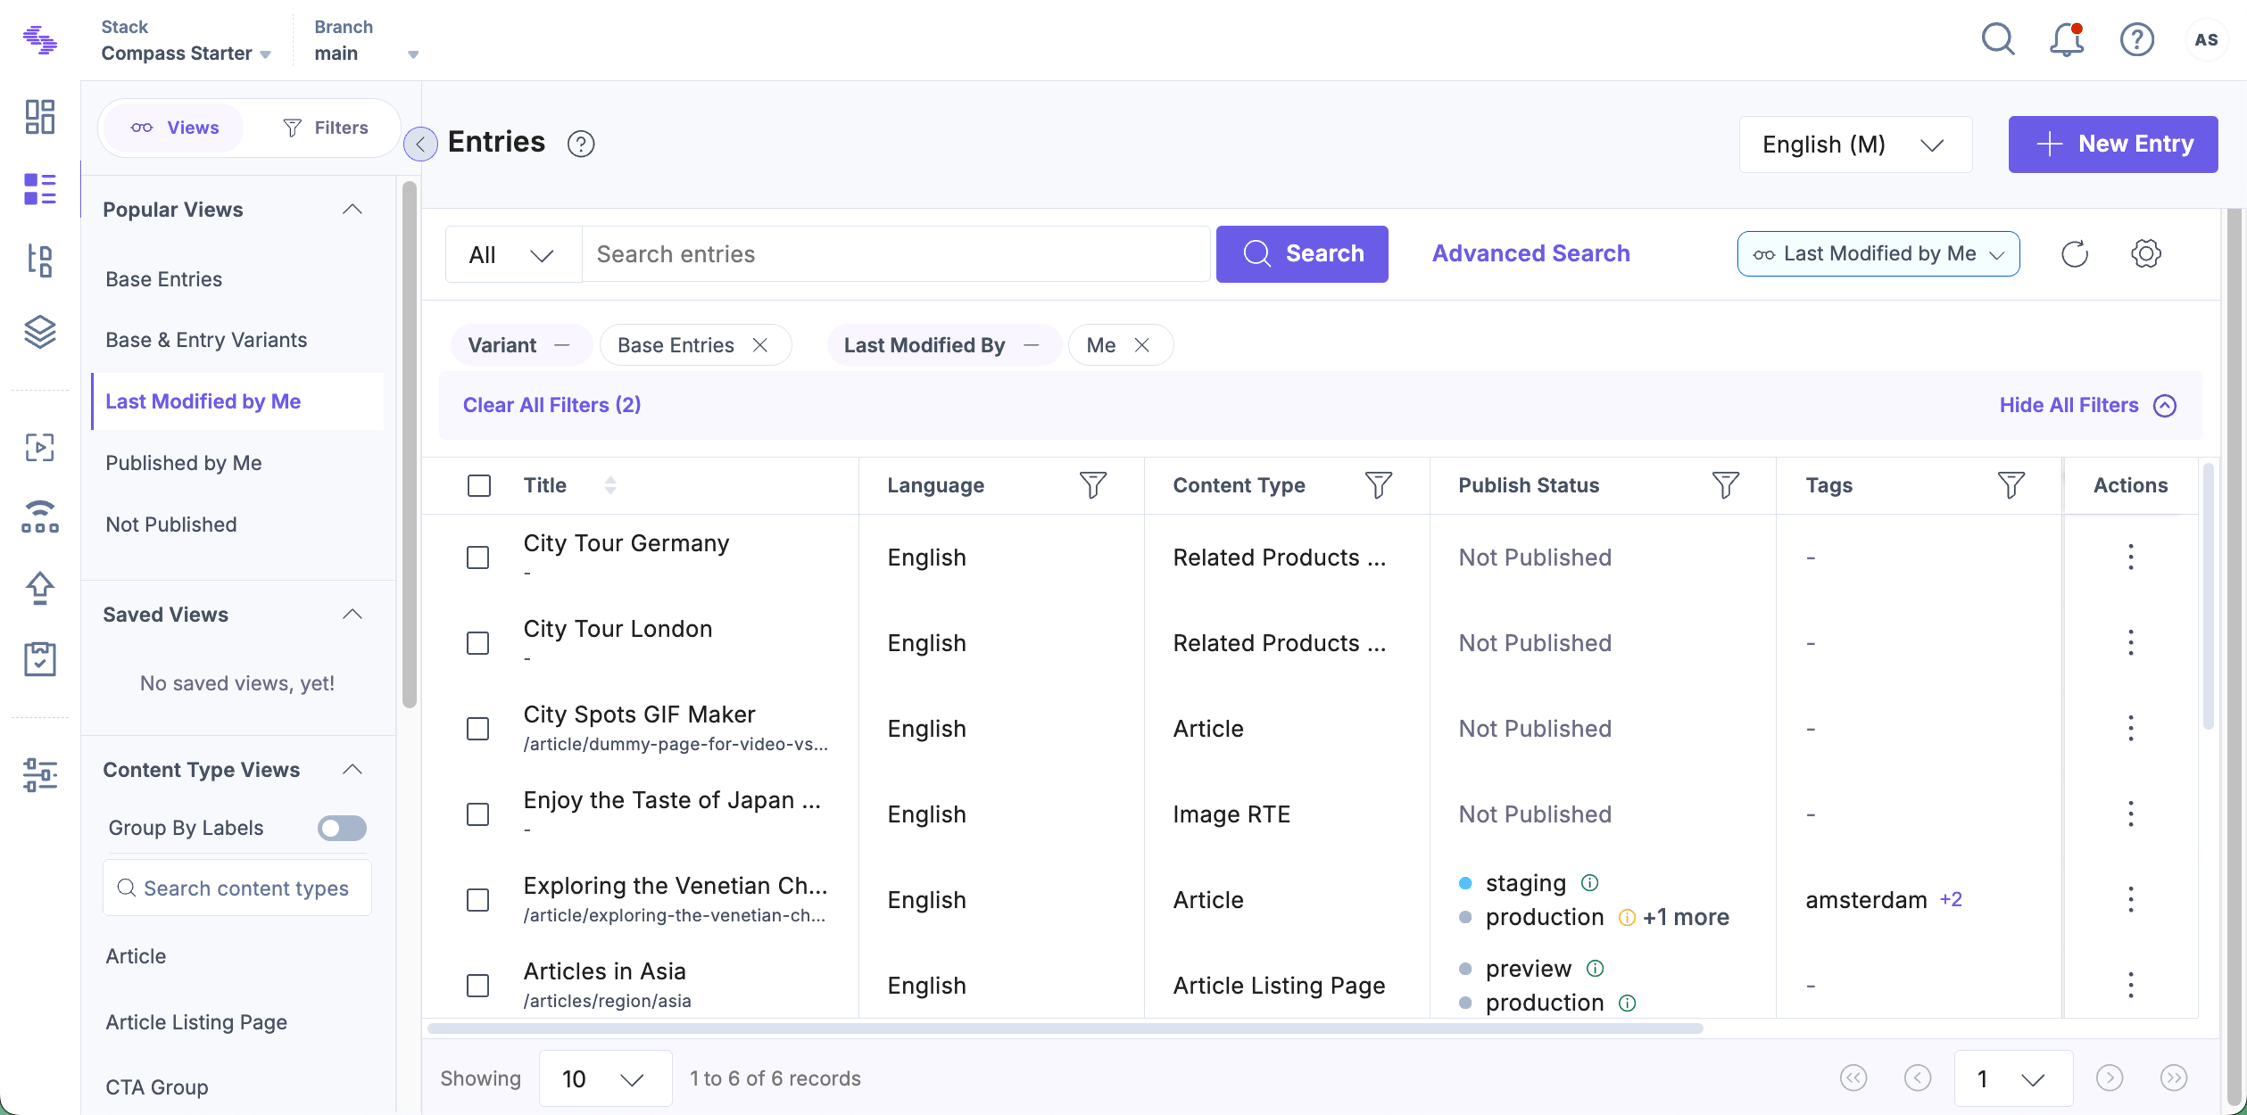Open the Visual Experience play-frame icon

click(x=40, y=447)
